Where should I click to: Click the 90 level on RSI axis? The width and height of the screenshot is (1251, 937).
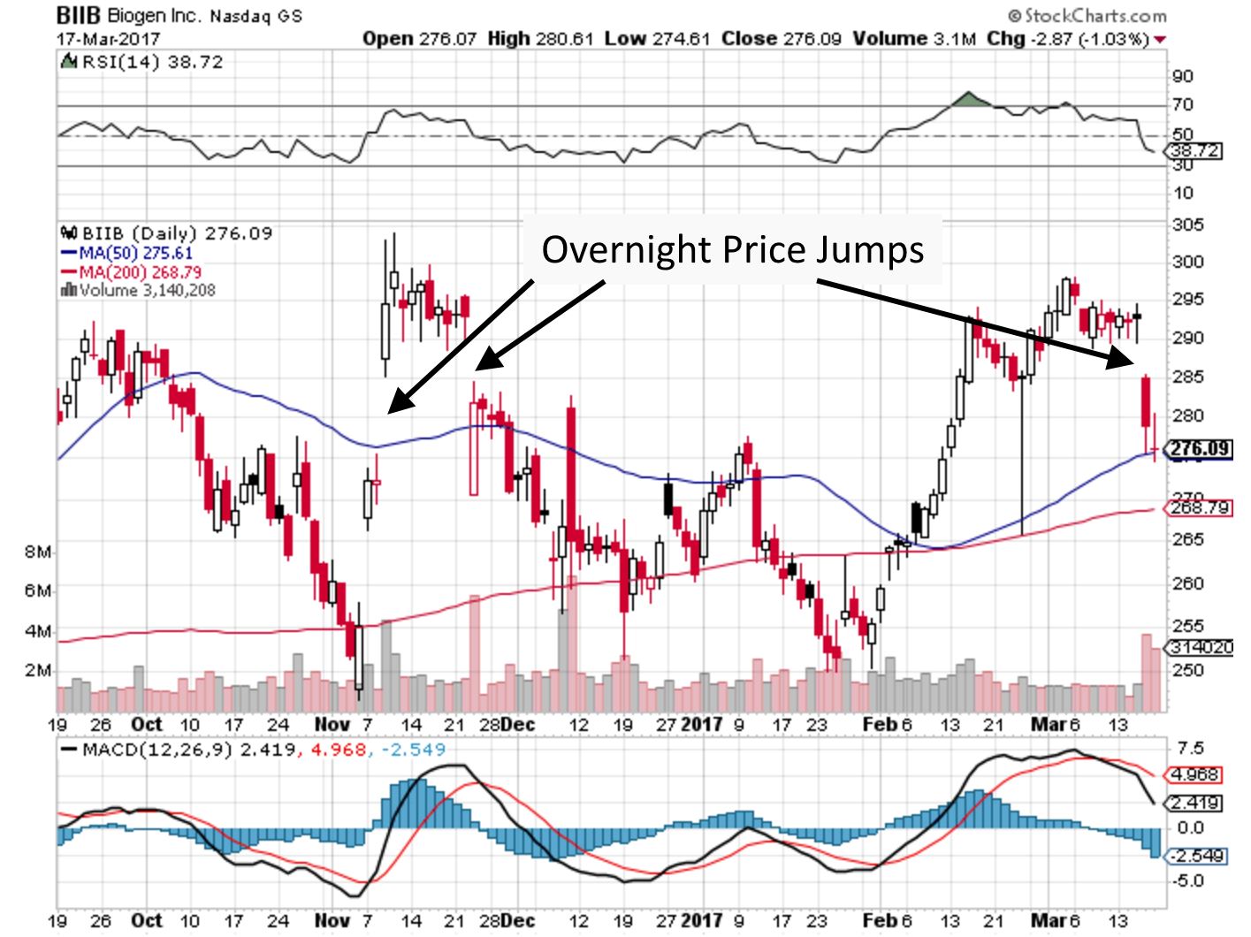point(1182,76)
